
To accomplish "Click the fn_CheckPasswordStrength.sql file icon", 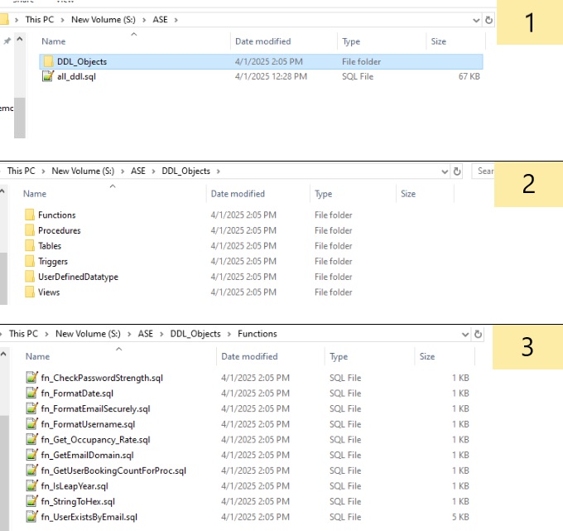I will pyautogui.click(x=32, y=378).
